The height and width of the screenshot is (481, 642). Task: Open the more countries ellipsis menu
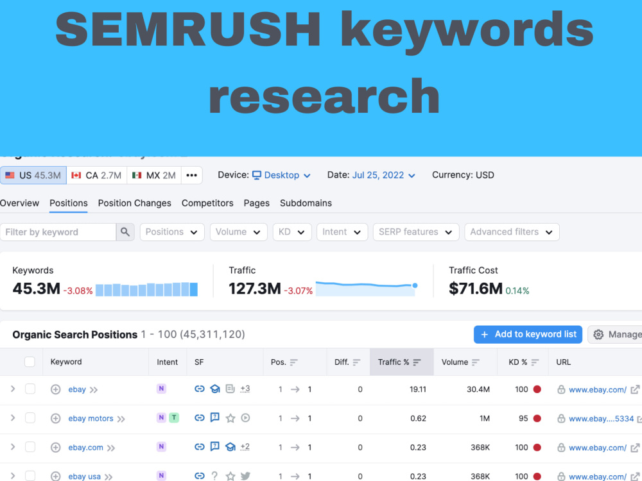(191, 175)
